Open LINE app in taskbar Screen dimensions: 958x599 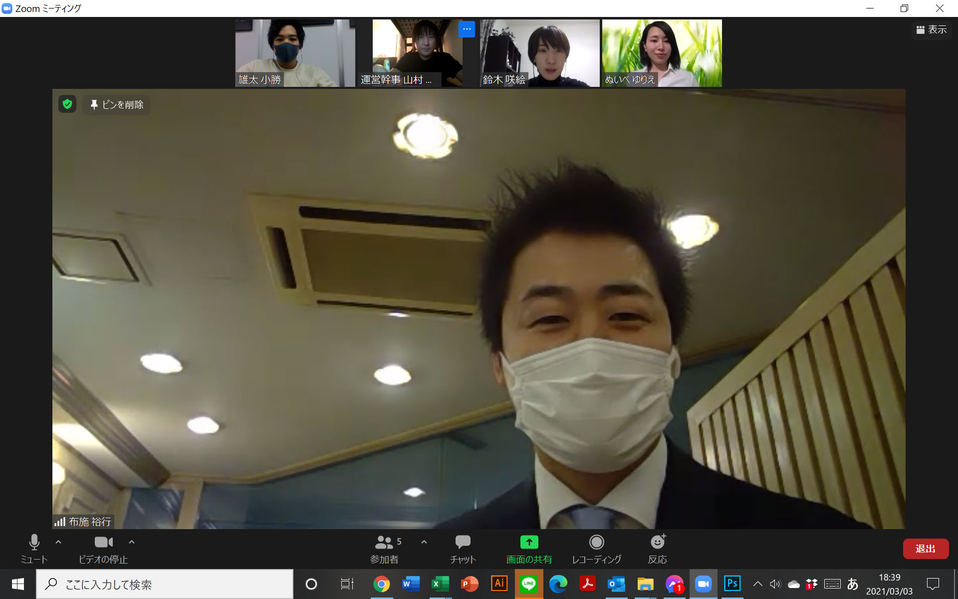pyautogui.click(x=528, y=584)
